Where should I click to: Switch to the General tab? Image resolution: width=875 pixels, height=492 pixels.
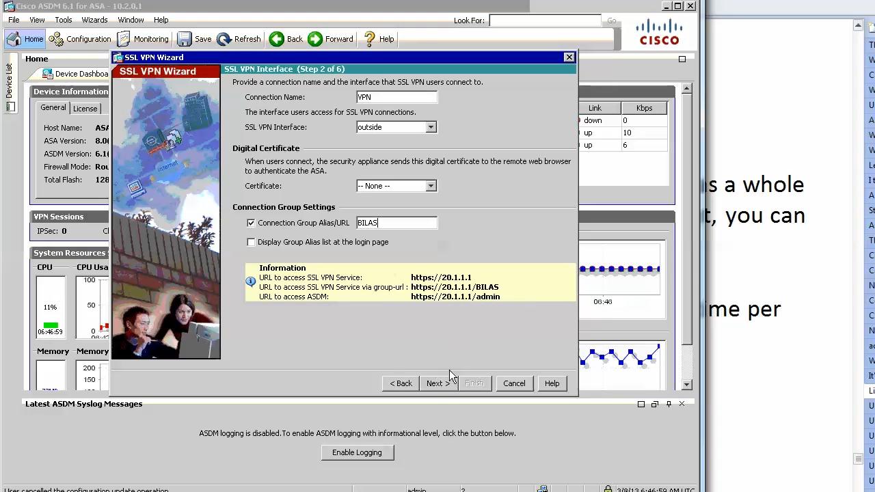click(x=53, y=108)
